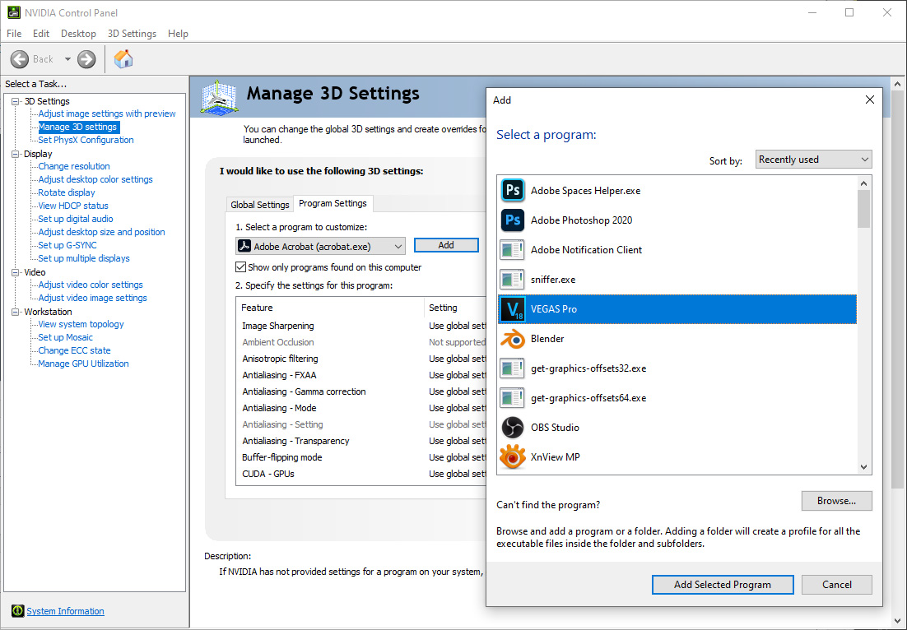
Task: Select the CUDA - GPUs feature row
Action: click(x=361, y=474)
